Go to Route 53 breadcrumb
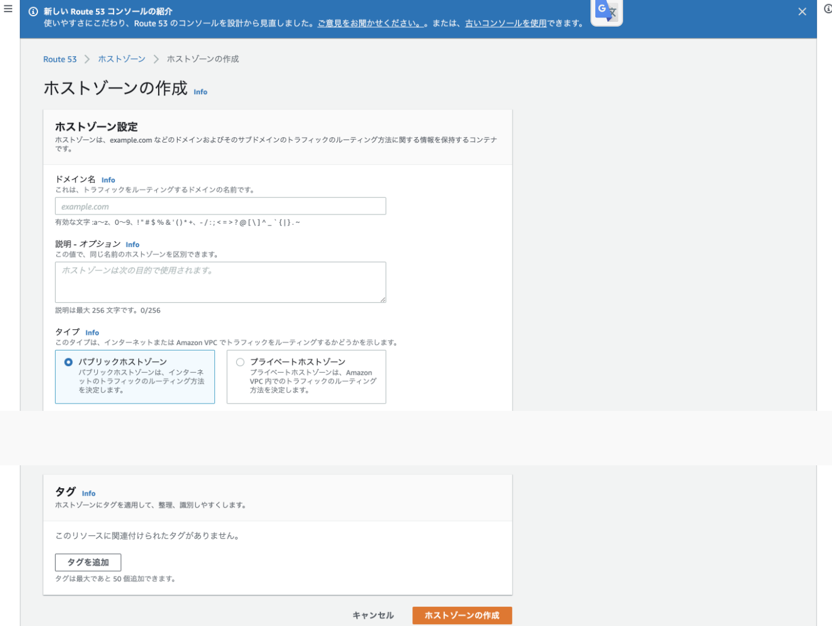 (x=60, y=59)
